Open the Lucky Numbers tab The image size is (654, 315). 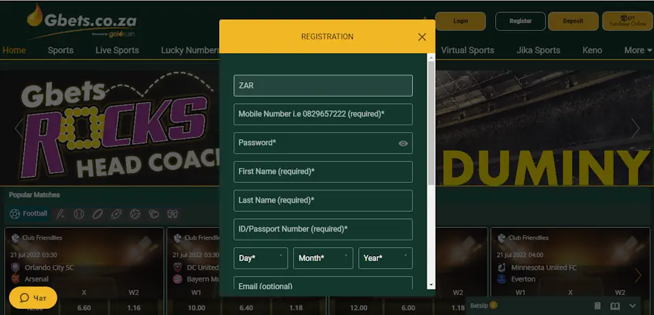pos(190,51)
